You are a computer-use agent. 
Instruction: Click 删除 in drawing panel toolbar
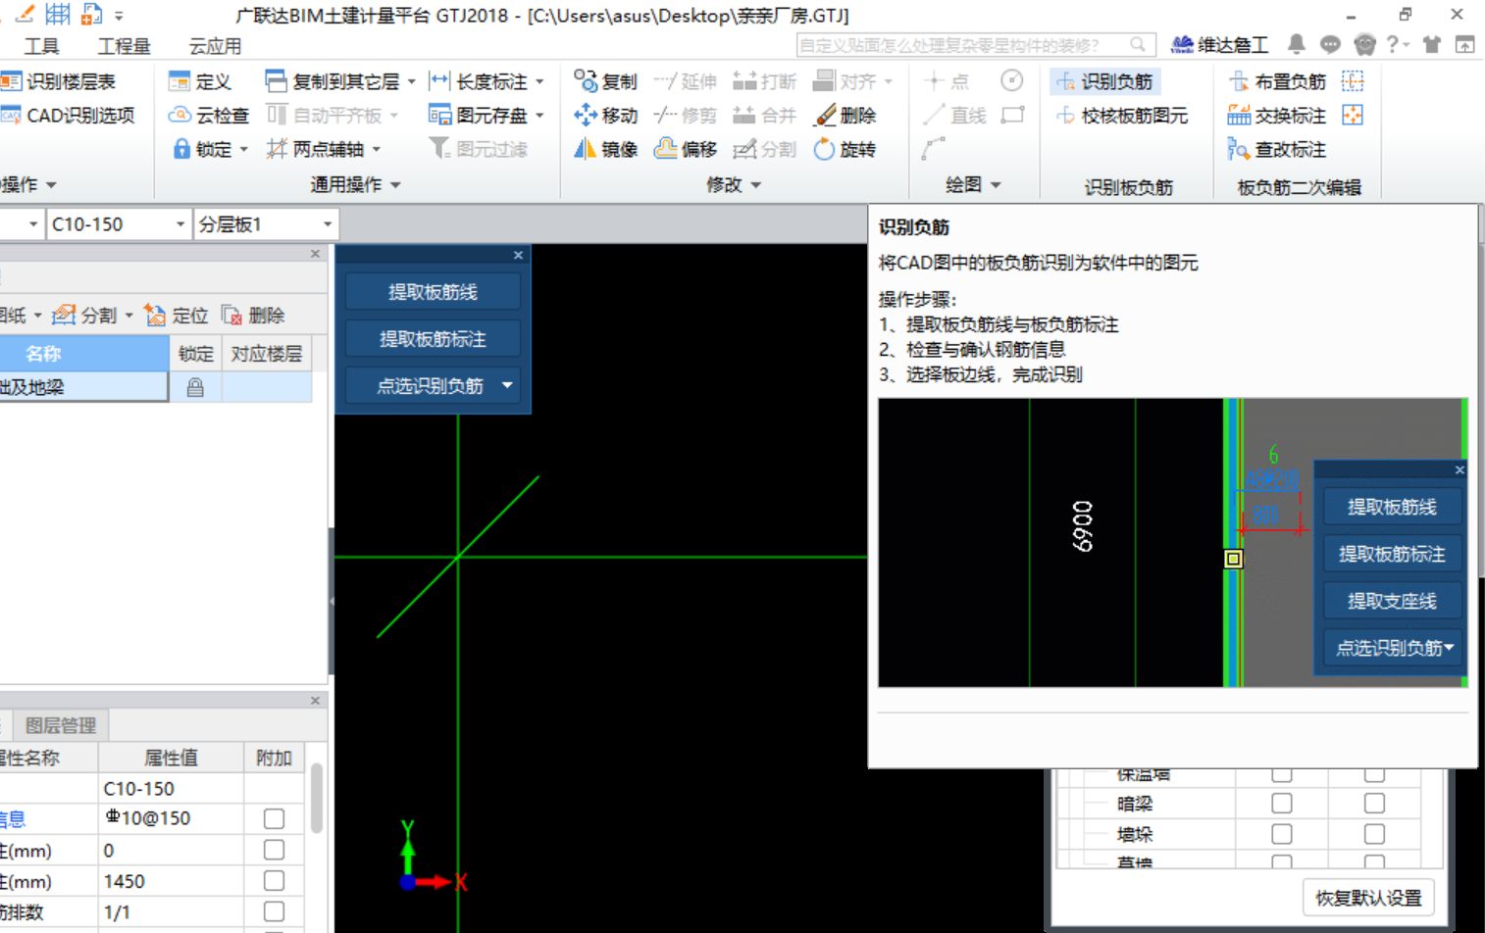253,315
